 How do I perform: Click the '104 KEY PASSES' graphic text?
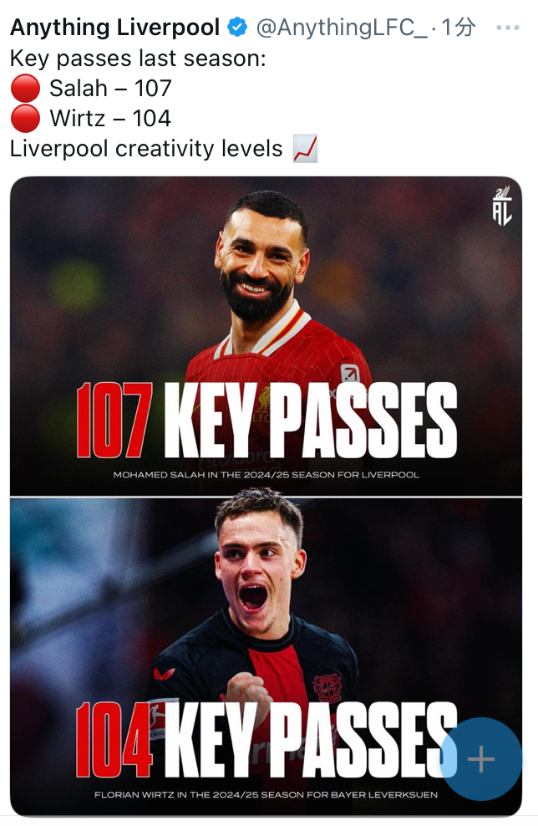(266, 740)
